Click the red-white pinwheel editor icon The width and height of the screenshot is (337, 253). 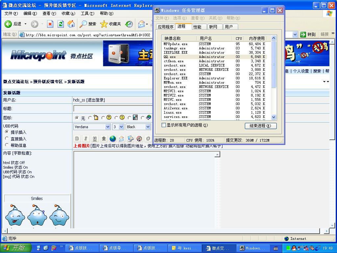pos(139,139)
